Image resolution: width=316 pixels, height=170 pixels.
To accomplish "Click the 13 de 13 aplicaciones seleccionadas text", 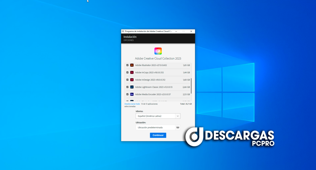I will [x=141, y=105].
